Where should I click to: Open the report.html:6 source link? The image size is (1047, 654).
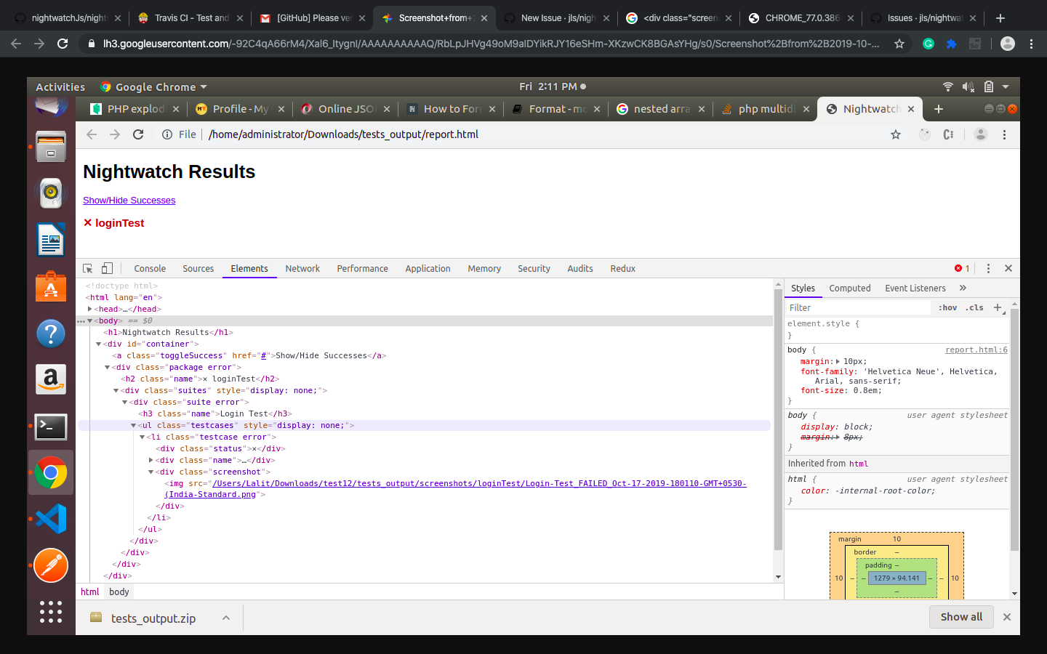(x=976, y=350)
